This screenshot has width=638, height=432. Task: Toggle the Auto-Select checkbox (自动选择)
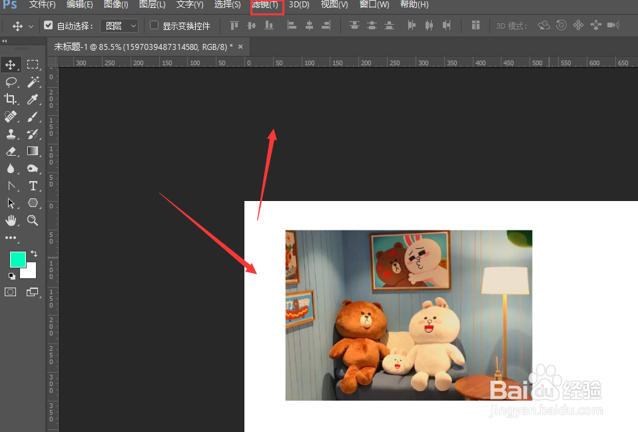pyautogui.click(x=49, y=25)
